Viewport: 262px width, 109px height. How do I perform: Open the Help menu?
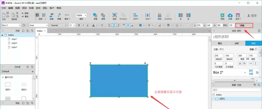coord(59,8)
